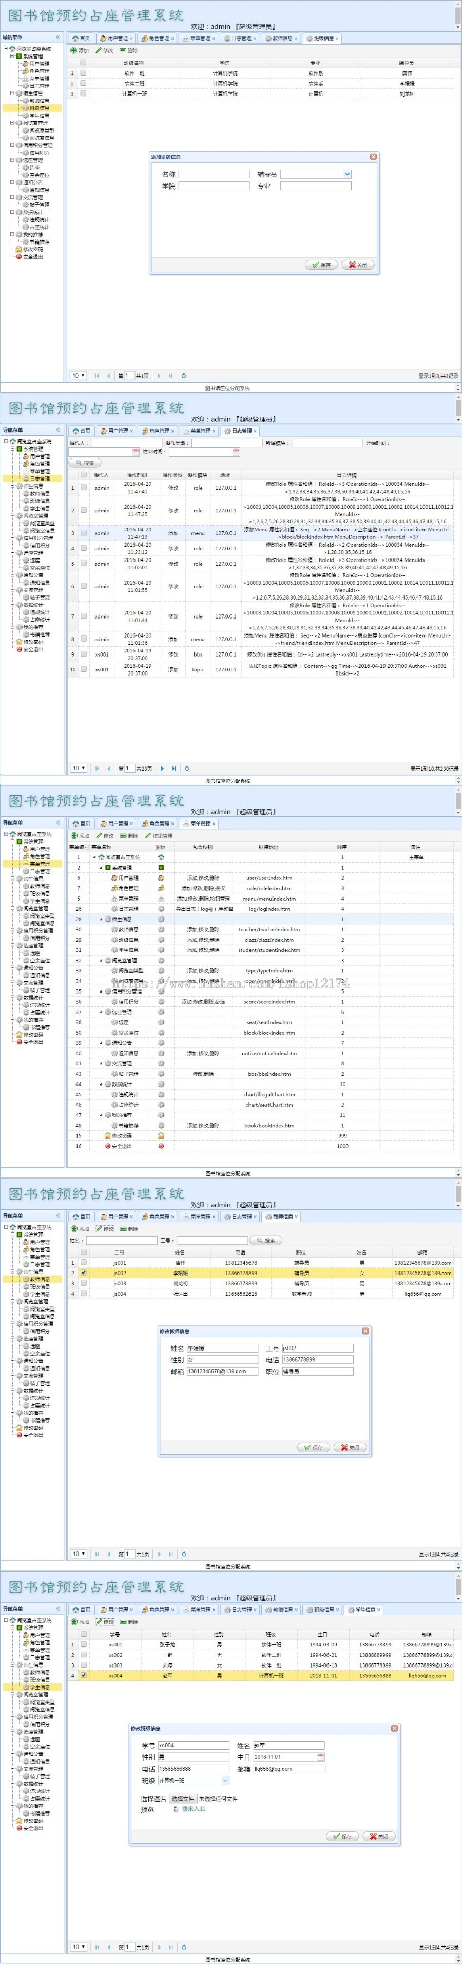This screenshot has height=1965, width=462.
Task: Click 搜索 on the 日志管理 page
Action: (85, 463)
